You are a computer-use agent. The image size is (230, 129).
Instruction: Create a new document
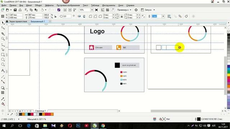pos(3,10)
